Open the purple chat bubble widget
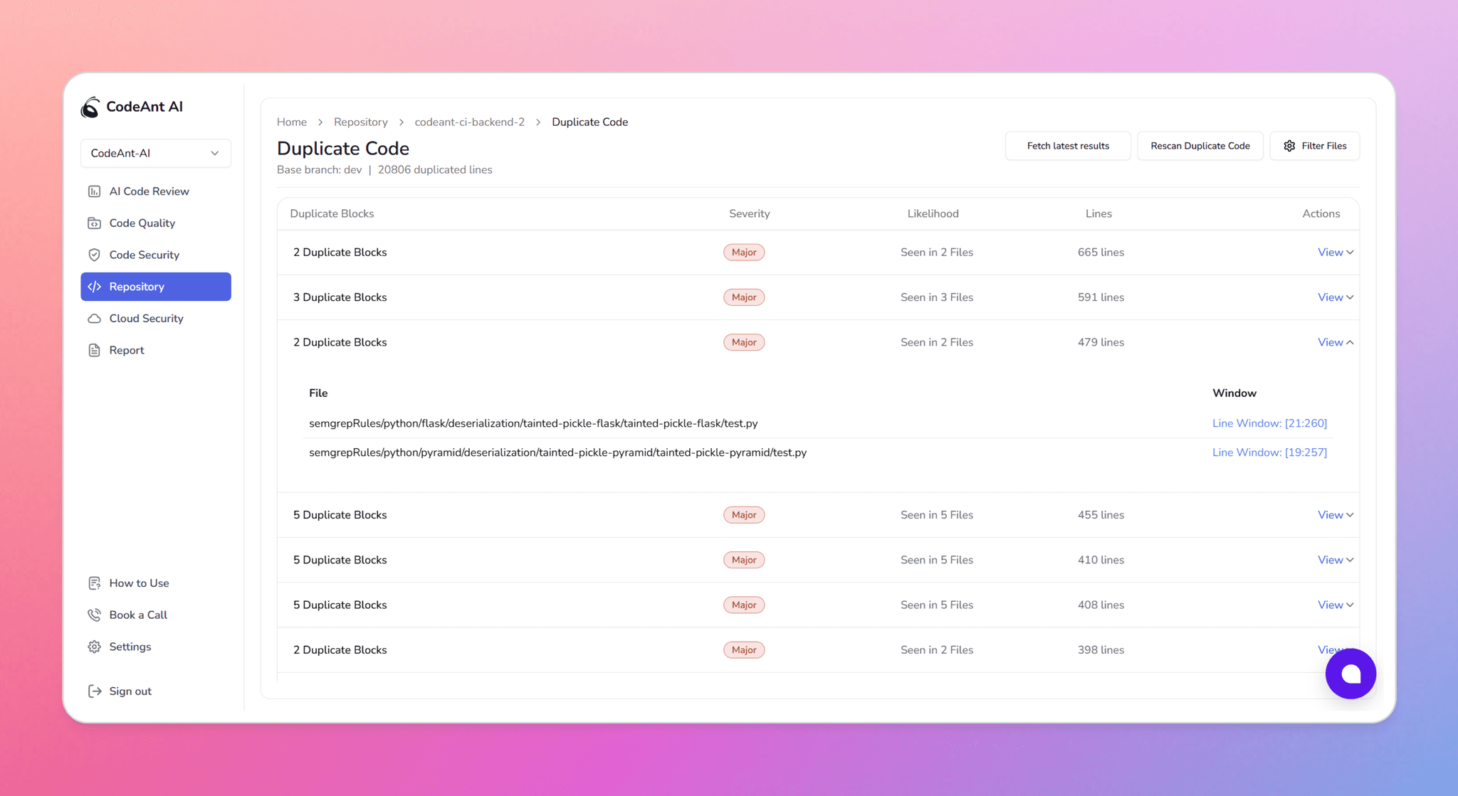 [1351, 674]
